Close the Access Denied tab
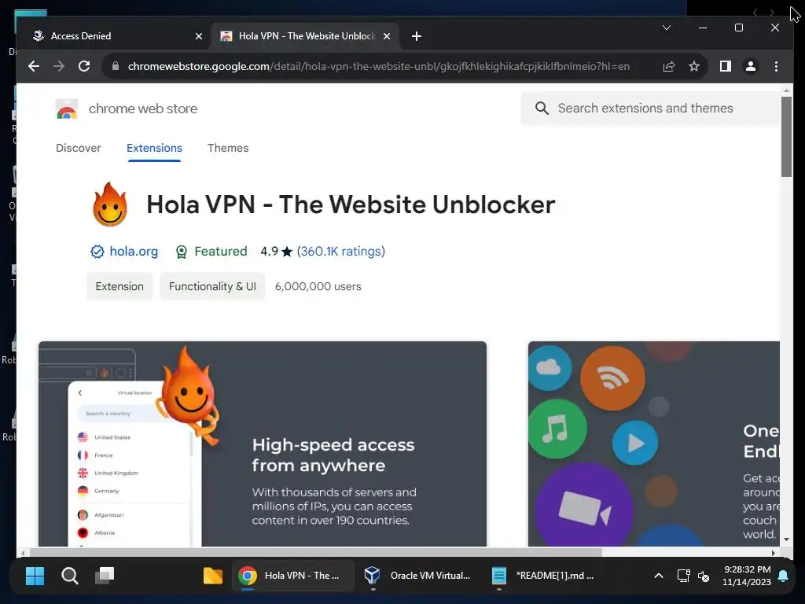The image size is (805, 604). 199,36
